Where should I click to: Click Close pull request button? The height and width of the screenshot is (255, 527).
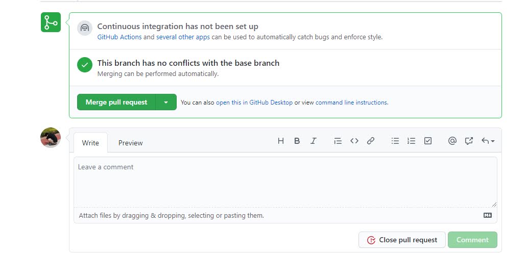(x=402, y=240)
